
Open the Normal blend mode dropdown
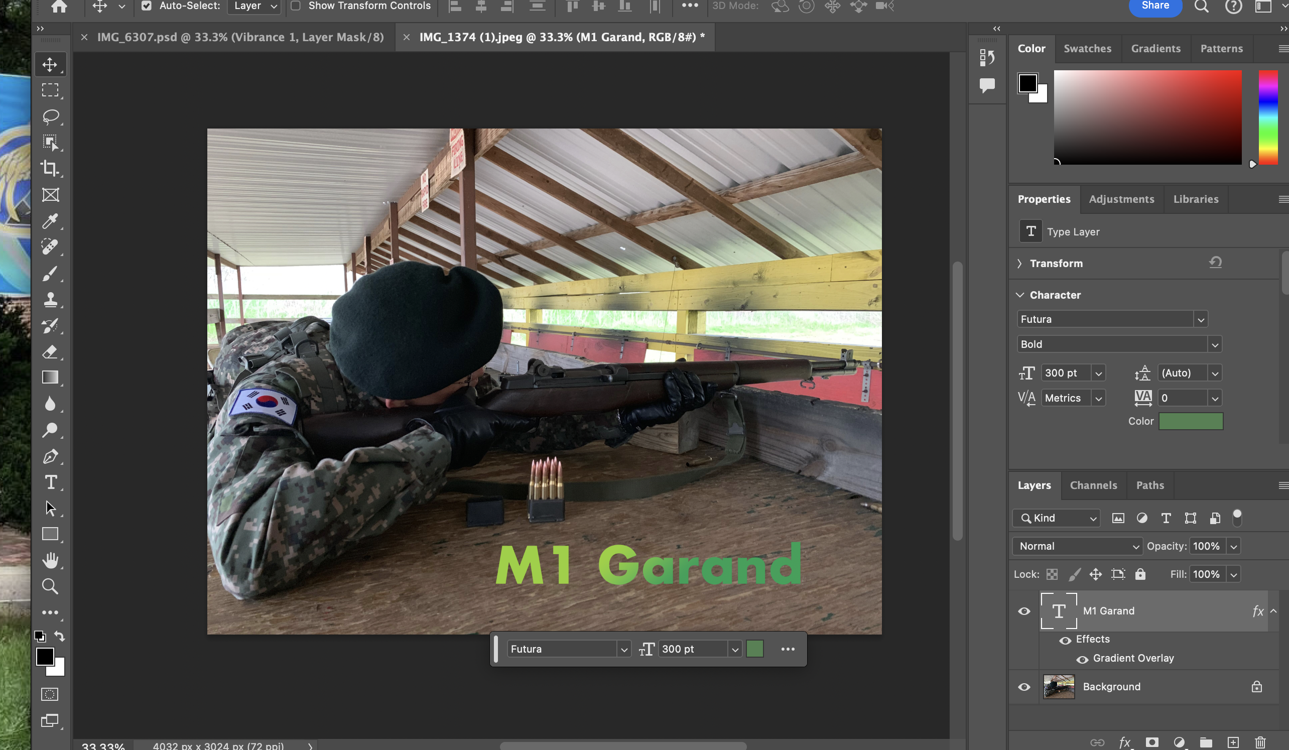1077,546
